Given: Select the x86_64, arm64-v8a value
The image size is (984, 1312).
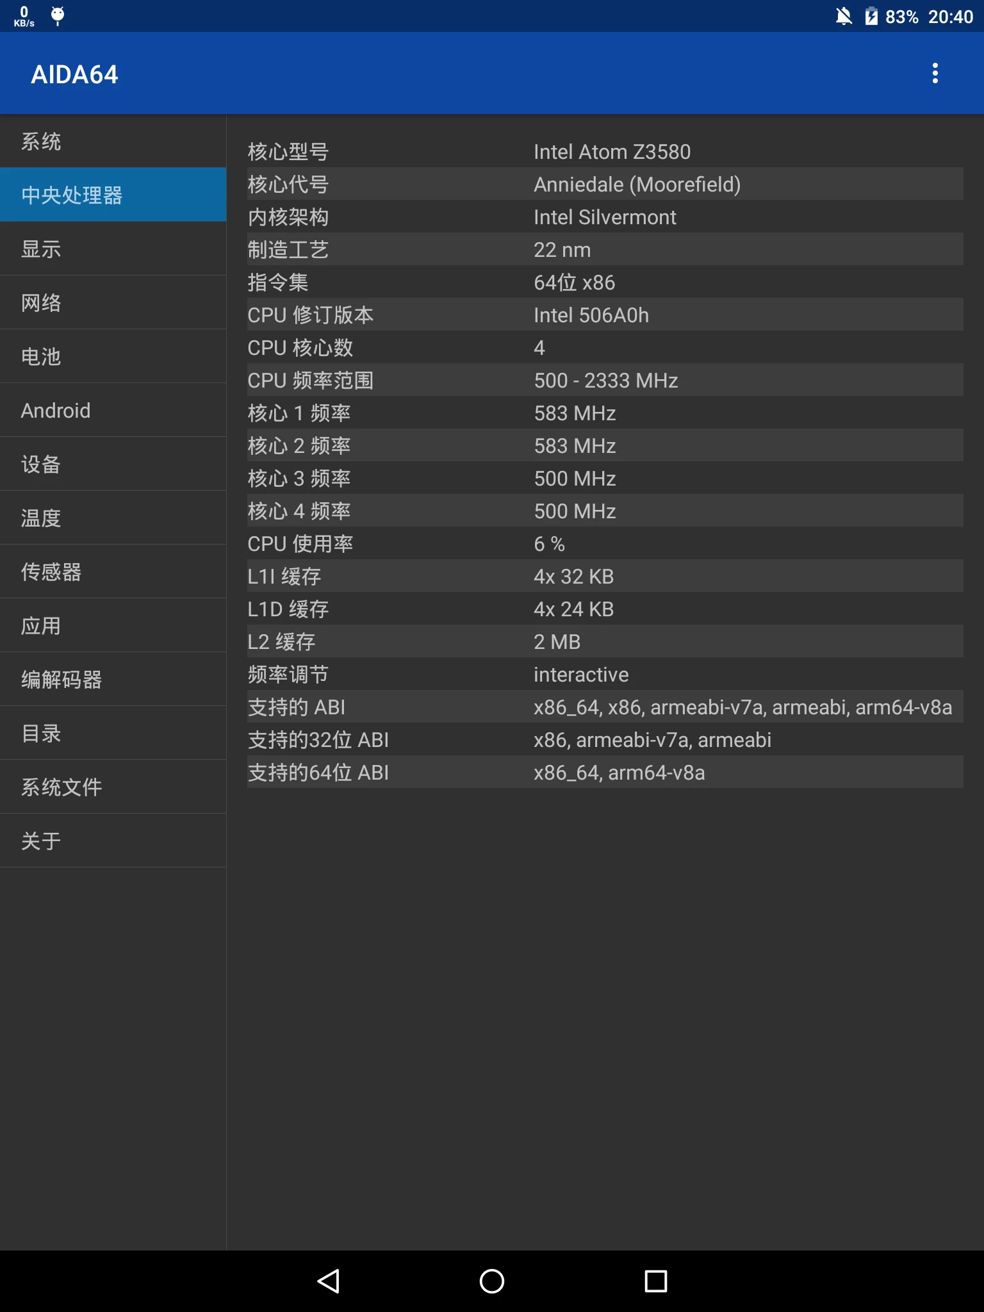Looking at the screenshot, I should (x=619, y=773).
